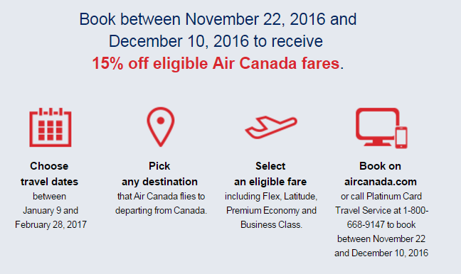Click the smartphone icon beside the monitor

point(401,138)
